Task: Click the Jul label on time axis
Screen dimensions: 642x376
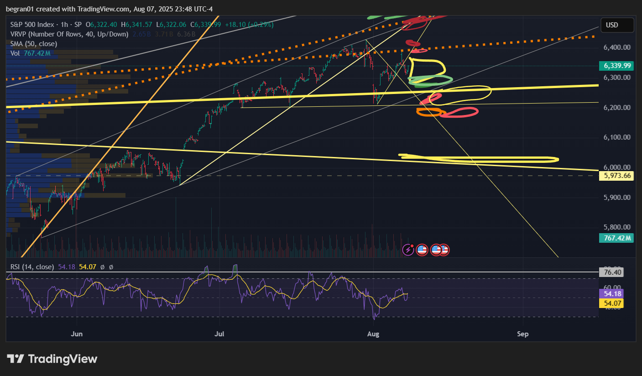Action: (220, 334)
